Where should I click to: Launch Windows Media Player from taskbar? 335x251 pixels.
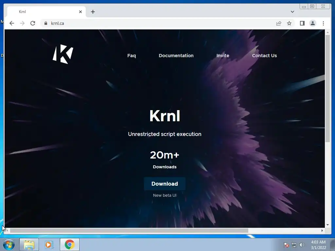pyautogui.click(x=49, y=244)
